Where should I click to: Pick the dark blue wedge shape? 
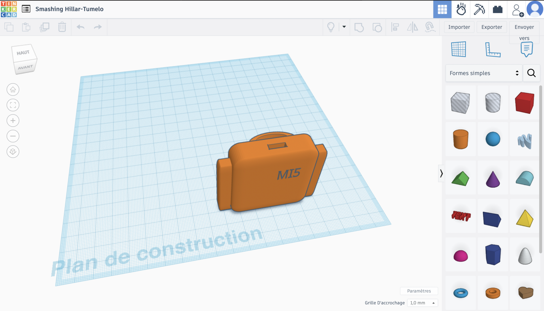(492, 219)
